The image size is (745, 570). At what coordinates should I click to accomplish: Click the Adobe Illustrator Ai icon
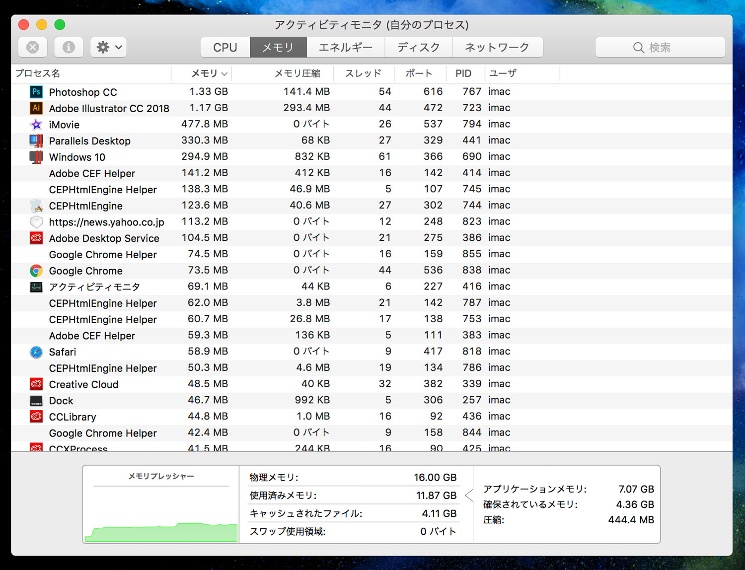point(36,108)
